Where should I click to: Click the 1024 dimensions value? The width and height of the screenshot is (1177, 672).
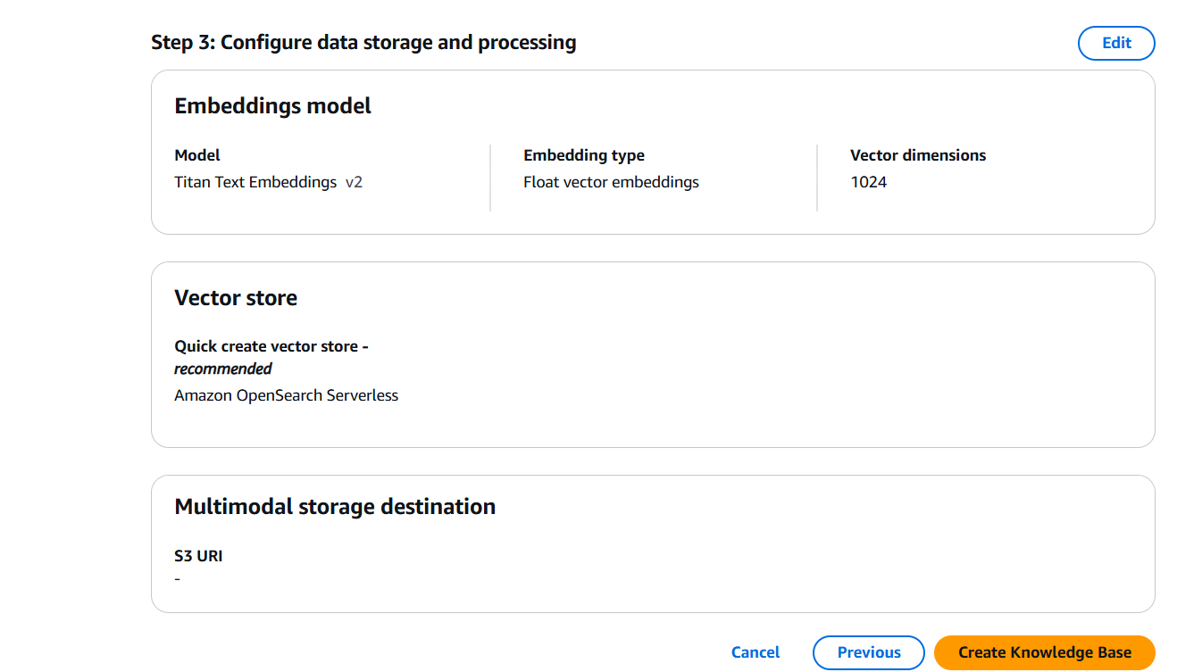coord(868,182)
